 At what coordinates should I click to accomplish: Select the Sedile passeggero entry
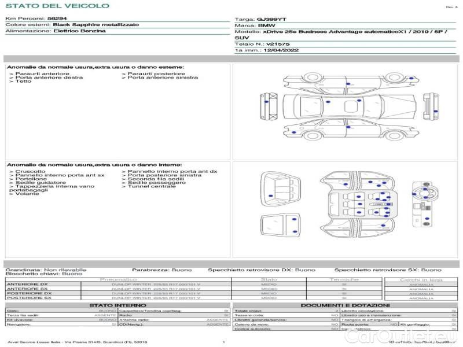(154, 183)
